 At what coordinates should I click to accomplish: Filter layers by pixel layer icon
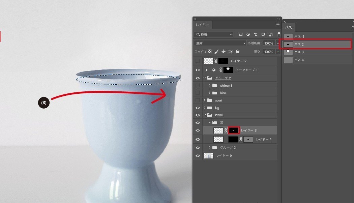coord(240,34)
